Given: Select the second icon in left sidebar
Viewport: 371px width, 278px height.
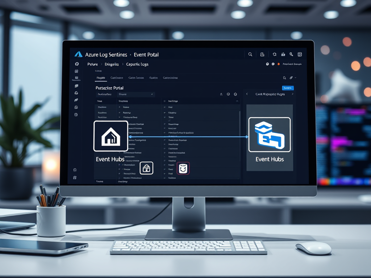Looking at the screenshot, I should pos(76,71).
